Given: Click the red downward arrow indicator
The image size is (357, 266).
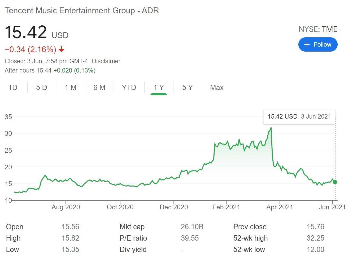Looking at the screenshot, I should coord(62,49).
